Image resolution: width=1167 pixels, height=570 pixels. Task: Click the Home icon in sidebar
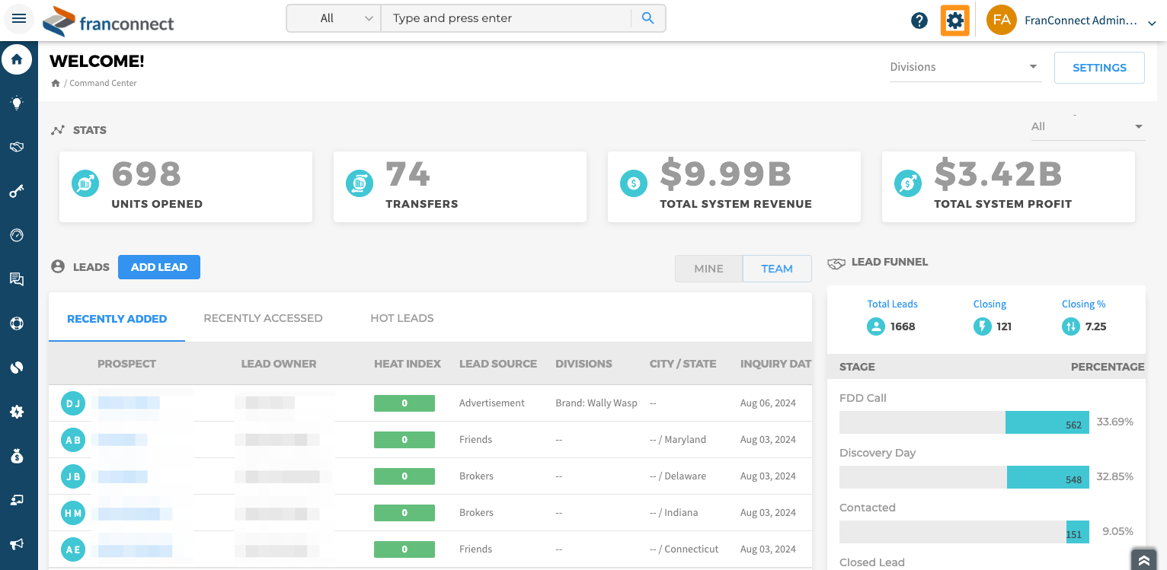17,59
